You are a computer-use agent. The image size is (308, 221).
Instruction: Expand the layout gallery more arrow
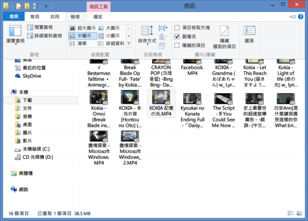(129, 43)
